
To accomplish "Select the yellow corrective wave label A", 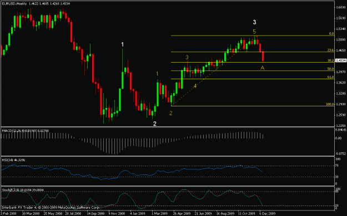I will (x=262, y=68).
